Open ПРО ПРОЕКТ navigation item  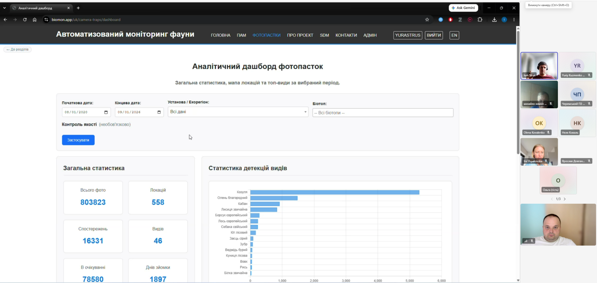tap(300, 35)
